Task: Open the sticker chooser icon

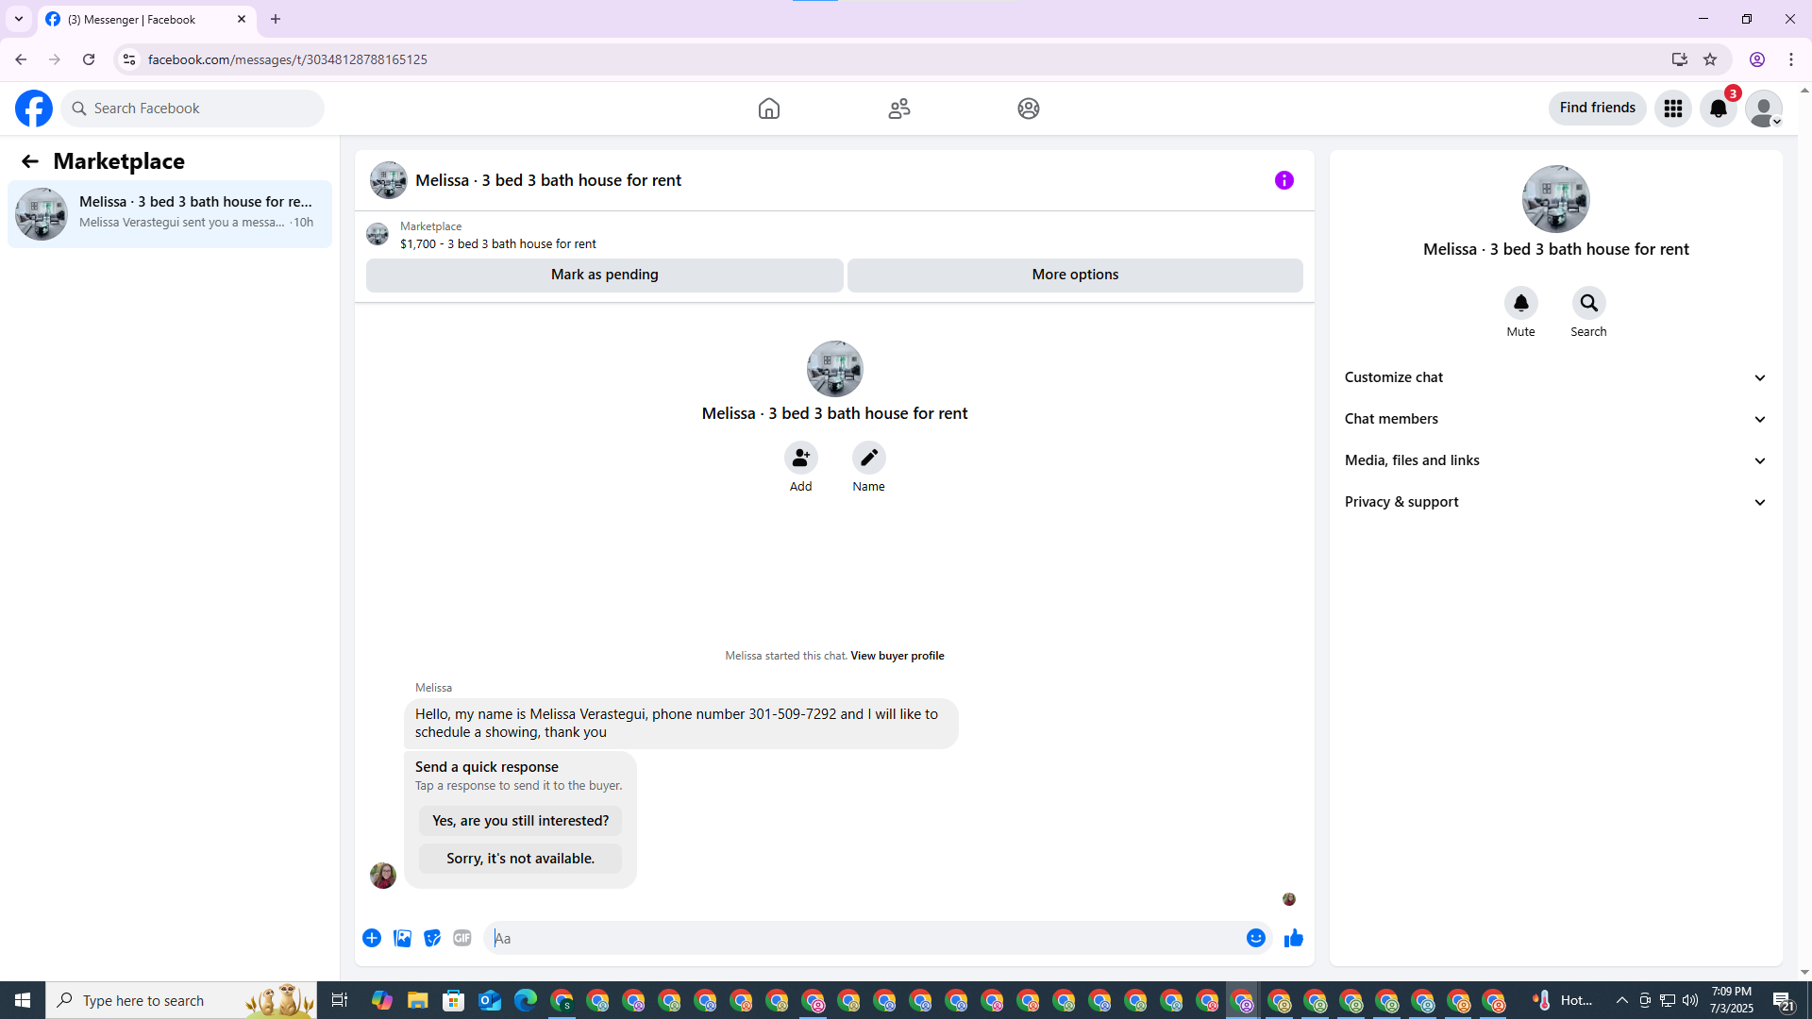Action: pyautogui.click(x=432, y=938)
